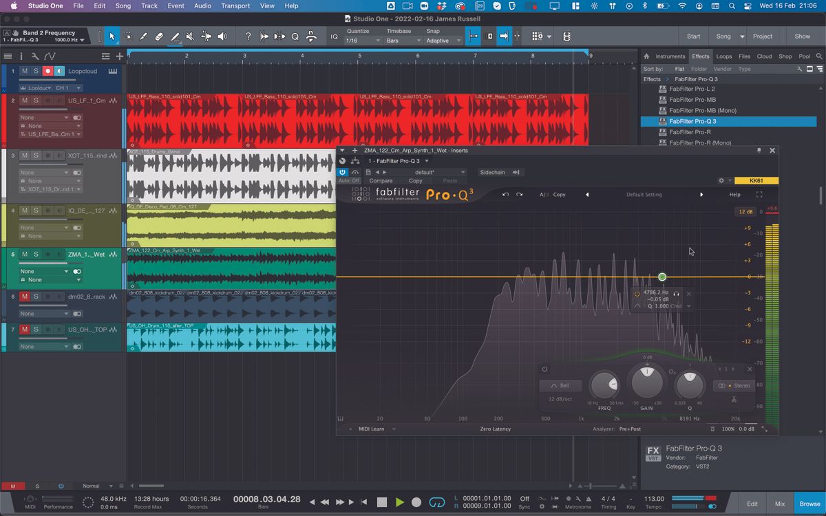
Task: Toggle Pro-Q 3 full screen mode
Action: point(759,195)
